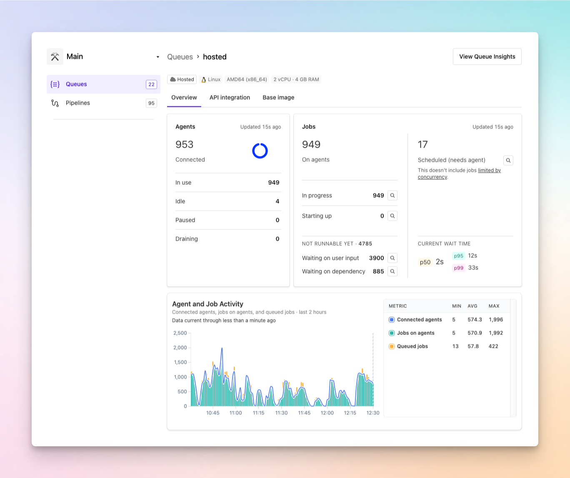This screenshot has width=570, height=478.
Task: Click the 2 vCPU · 4 GB RAM badge
Action: pyautogui.click(x=296, y=79)
